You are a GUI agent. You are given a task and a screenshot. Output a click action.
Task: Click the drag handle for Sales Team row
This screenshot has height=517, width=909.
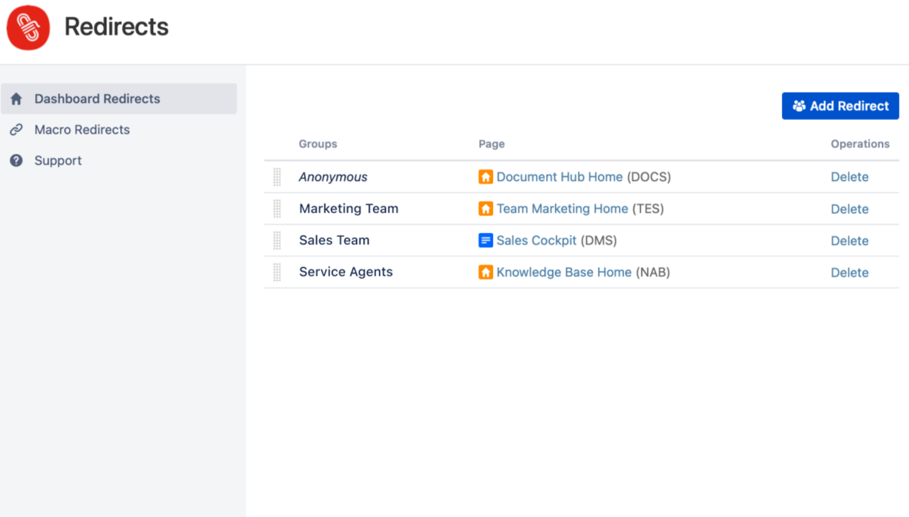[277, 241]
